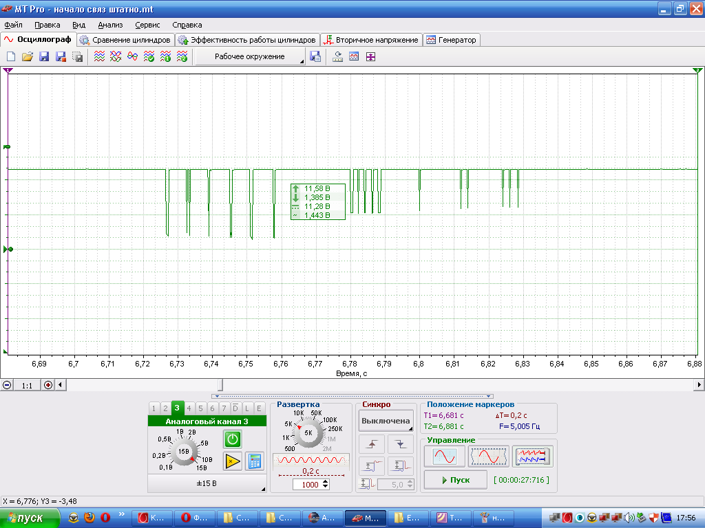
Task: Click the purple vertical-fit toolbar icon
Action: click(x=370, y=56)
